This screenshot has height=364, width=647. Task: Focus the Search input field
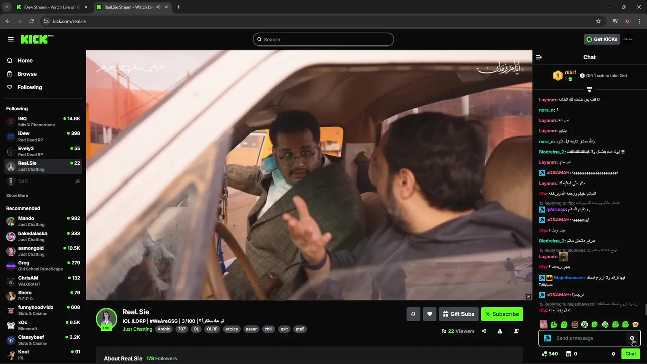click(323, 39)
